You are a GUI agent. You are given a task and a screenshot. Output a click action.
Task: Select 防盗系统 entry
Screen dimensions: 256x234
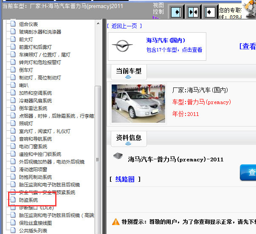pyautogui.click(x=28, y=200)
